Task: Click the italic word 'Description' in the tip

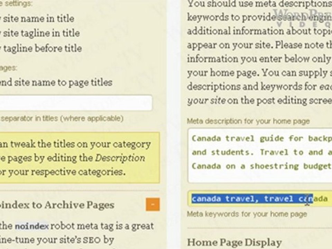Action: (120, 158)
